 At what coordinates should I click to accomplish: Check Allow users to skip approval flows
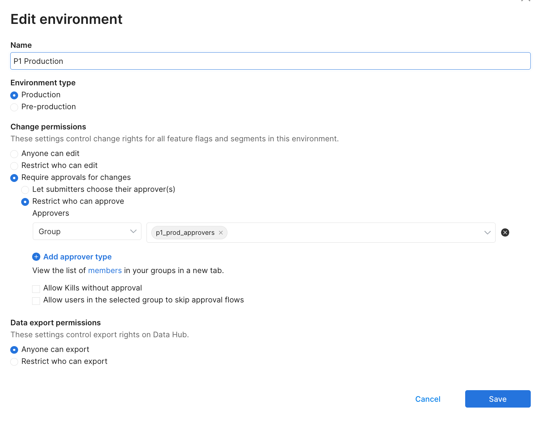[36, 301]
